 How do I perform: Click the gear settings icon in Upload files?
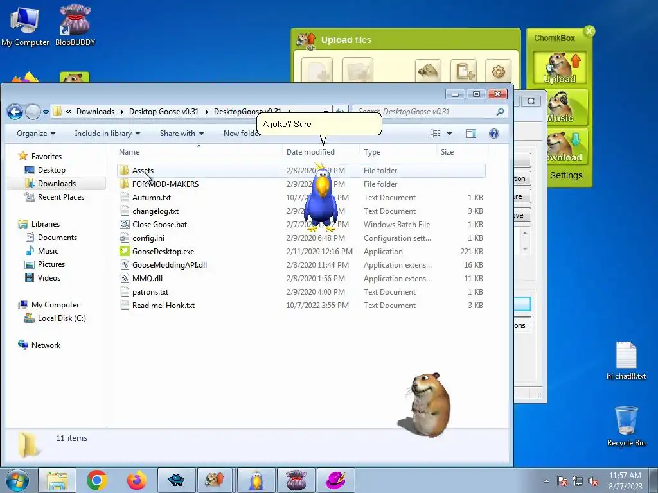point(498,71)
